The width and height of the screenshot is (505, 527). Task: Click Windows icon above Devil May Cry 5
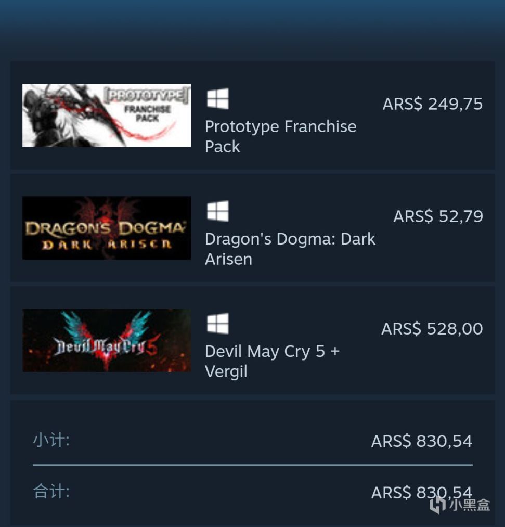coord(218,323)
